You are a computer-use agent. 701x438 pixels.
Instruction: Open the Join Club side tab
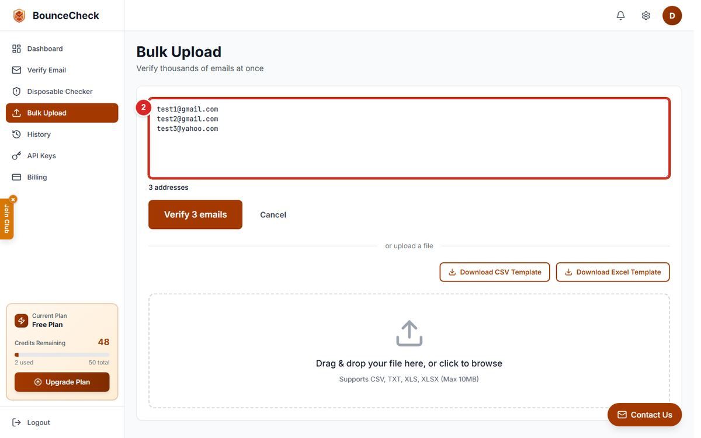6,219
